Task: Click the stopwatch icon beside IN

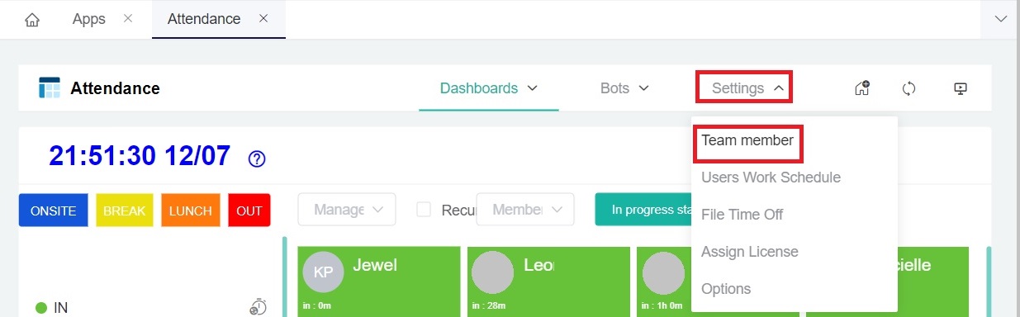Action: tap(258, 307)
